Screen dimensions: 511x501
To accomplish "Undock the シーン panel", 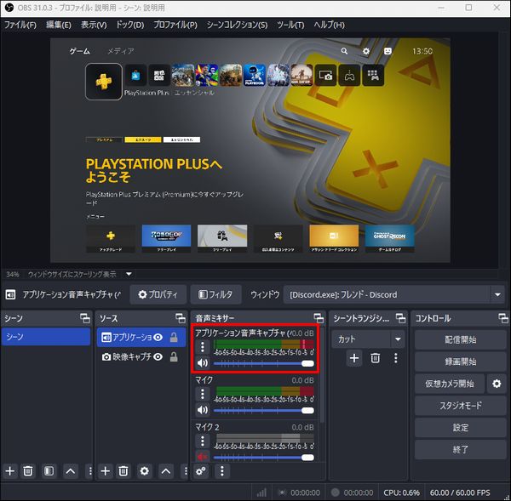I will point(85,318).
